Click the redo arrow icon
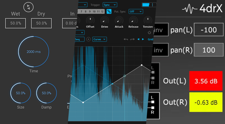The width and height of the screenshot is (225, 124). click(132, 39)
